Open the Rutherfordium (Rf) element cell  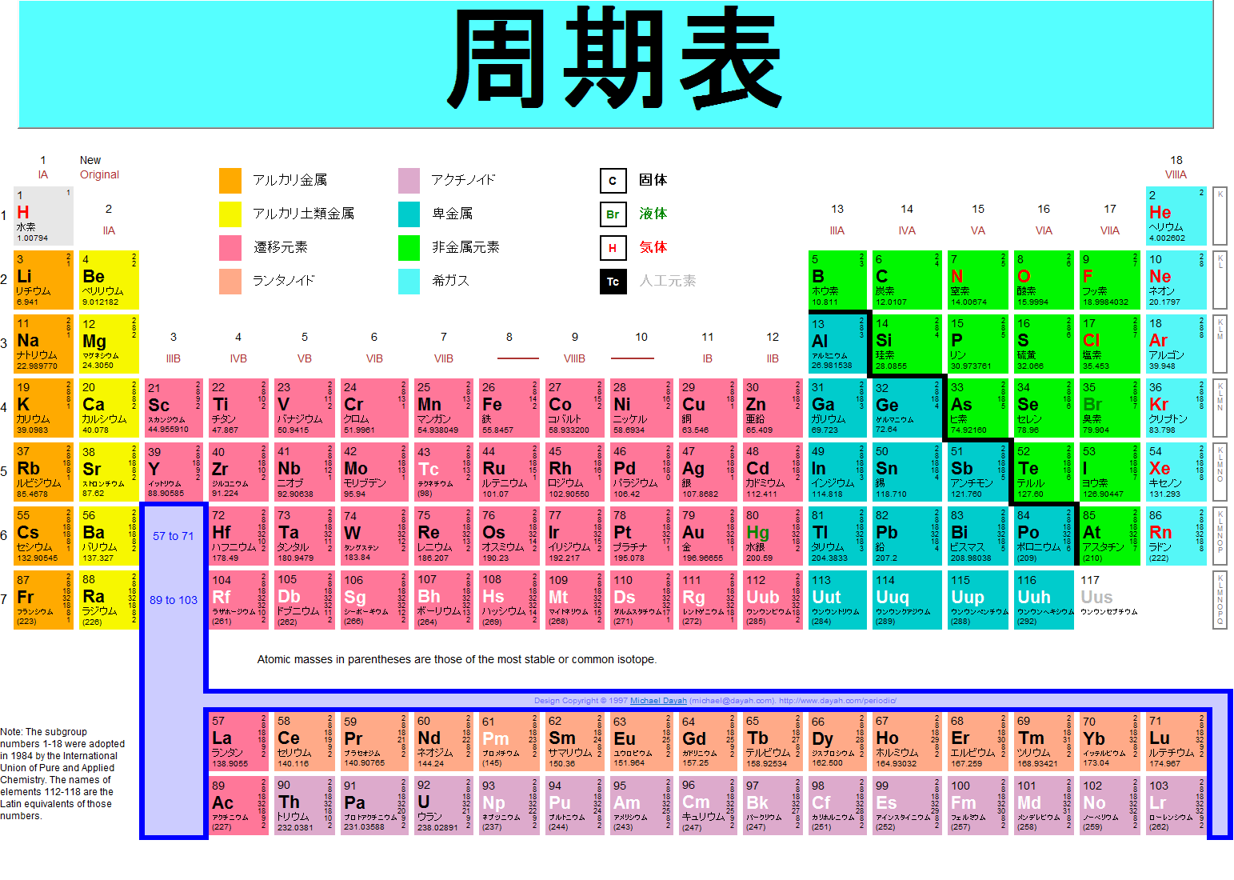238,600
